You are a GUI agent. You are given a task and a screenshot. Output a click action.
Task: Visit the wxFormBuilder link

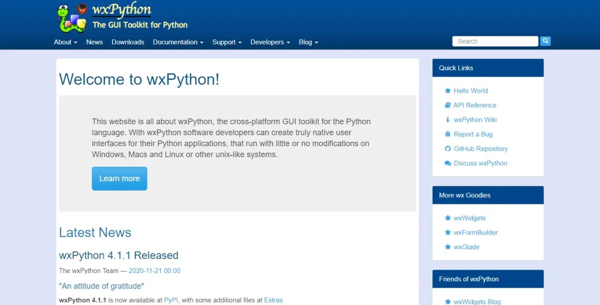click(475, 233)
